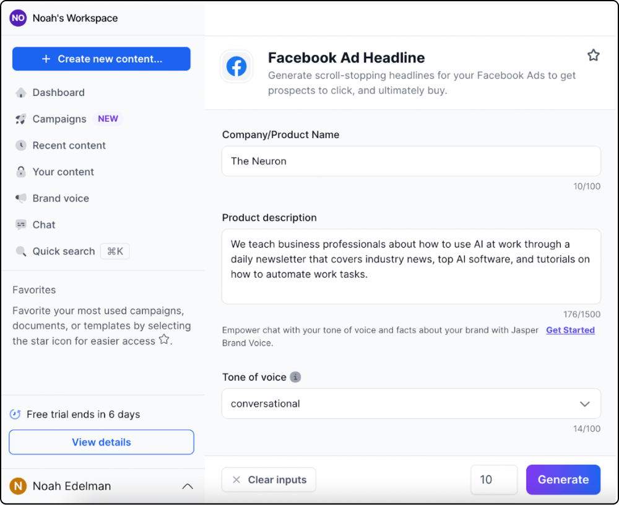Screen dimensions: 619x505
Task: Open Brand voice section
Action: tap(61, 198)
